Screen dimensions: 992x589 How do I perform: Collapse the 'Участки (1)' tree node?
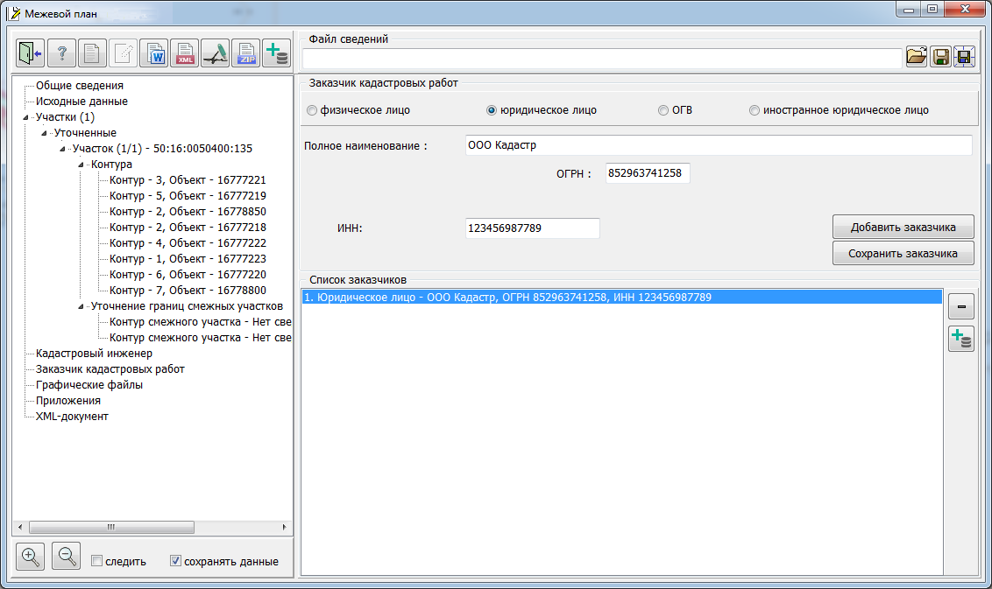pos(25,117)
